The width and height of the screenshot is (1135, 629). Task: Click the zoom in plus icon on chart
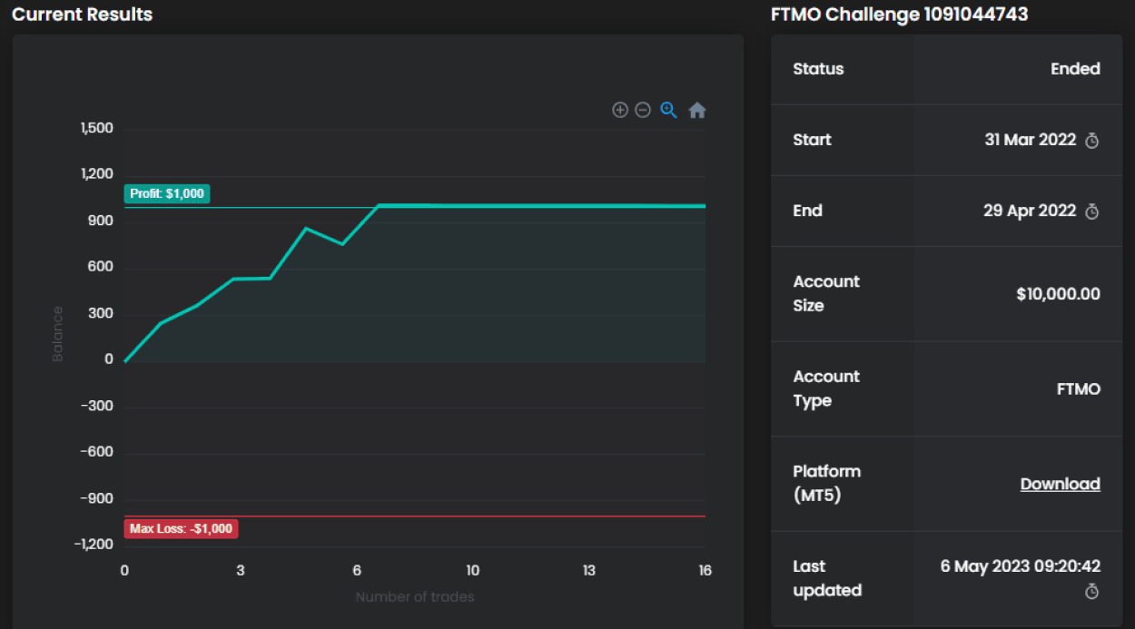click(x=620, y=110)
